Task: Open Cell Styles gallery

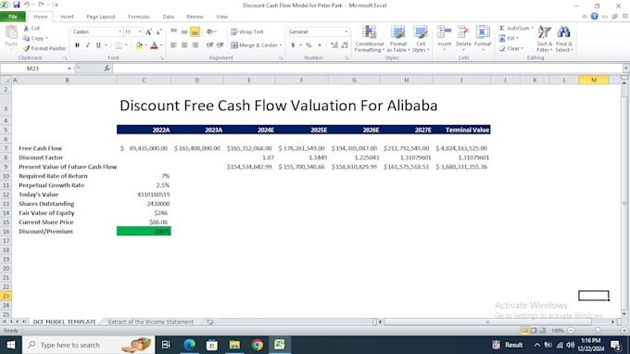Action: pos(421,39)
